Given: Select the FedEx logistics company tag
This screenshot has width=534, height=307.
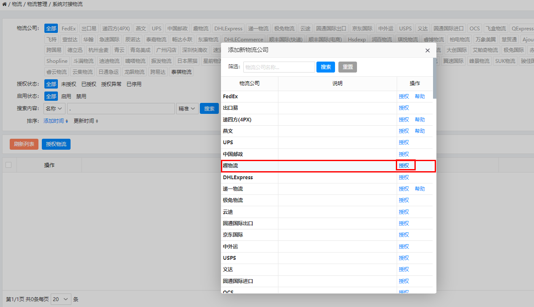Looking at the screenshot, I should (68, 29).
